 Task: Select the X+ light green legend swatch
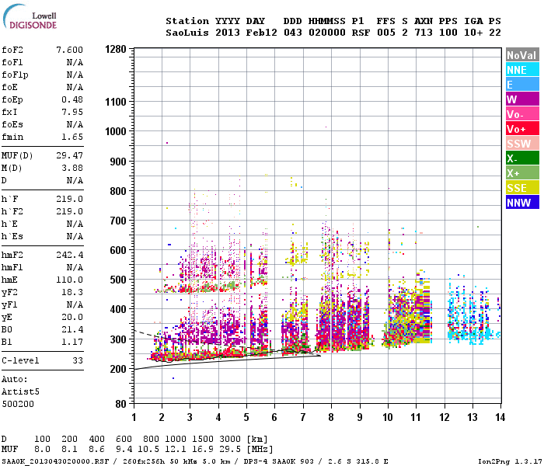[522, 173]
